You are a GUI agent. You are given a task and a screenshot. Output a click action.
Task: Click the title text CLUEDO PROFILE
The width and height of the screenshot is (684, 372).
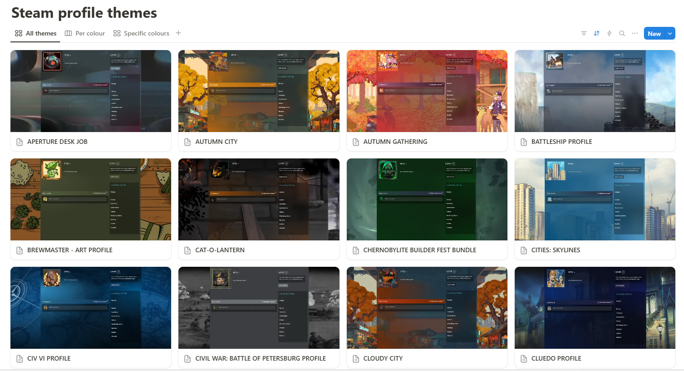tap(556, 358)
